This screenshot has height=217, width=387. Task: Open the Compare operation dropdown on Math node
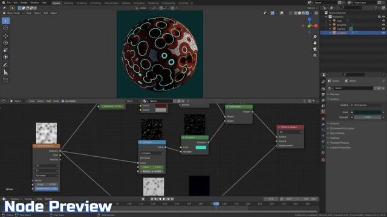(x=152, y=153)
